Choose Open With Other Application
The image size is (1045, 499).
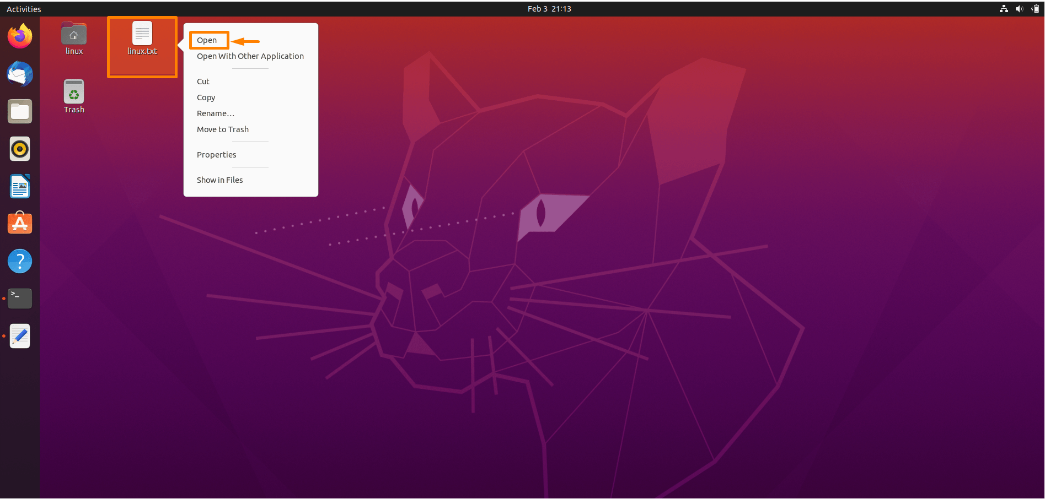(x=250, y=56)
